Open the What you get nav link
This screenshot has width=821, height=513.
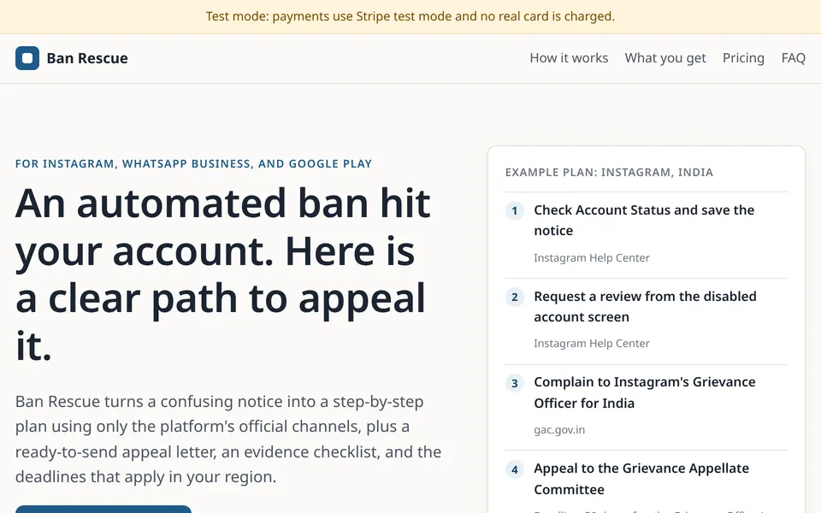[665, 58]
